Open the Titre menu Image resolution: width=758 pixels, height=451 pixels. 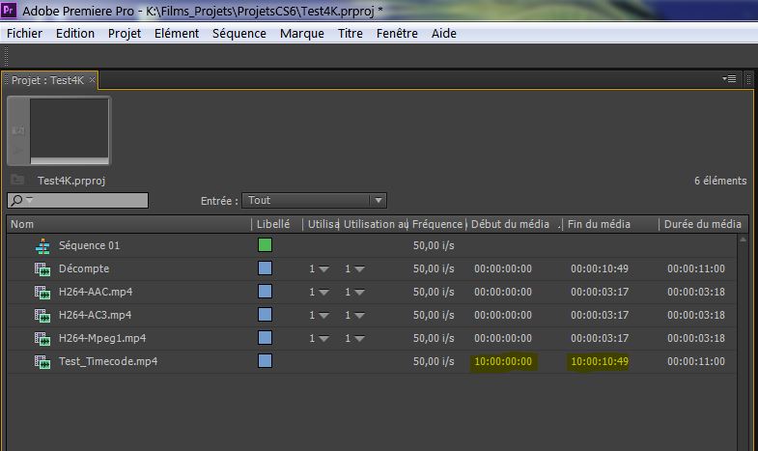tap(350, 34)
